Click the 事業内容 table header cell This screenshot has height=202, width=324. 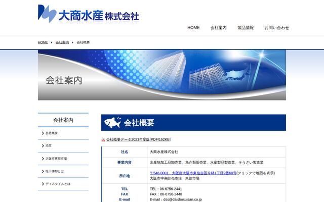[x=125, y=163]
